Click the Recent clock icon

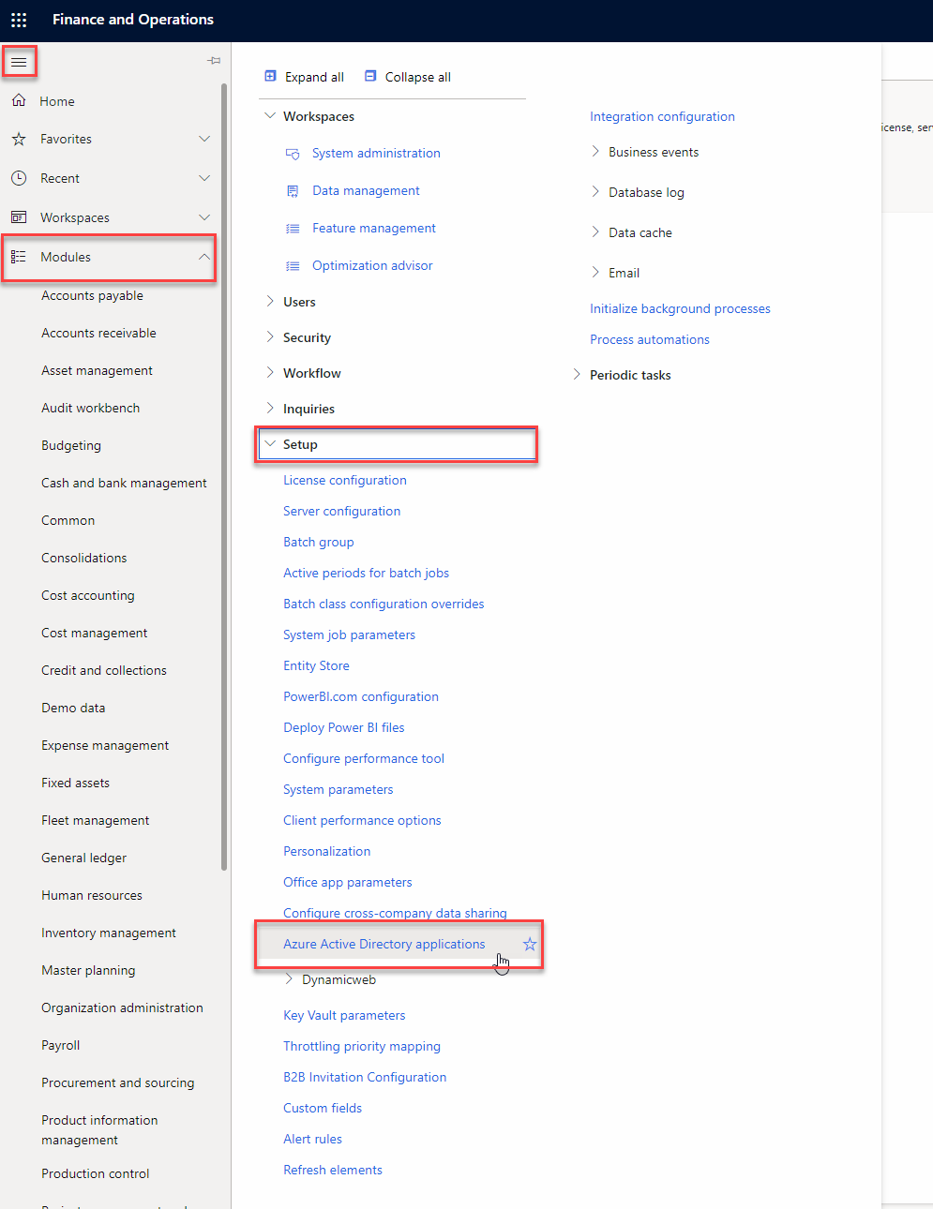19,178
